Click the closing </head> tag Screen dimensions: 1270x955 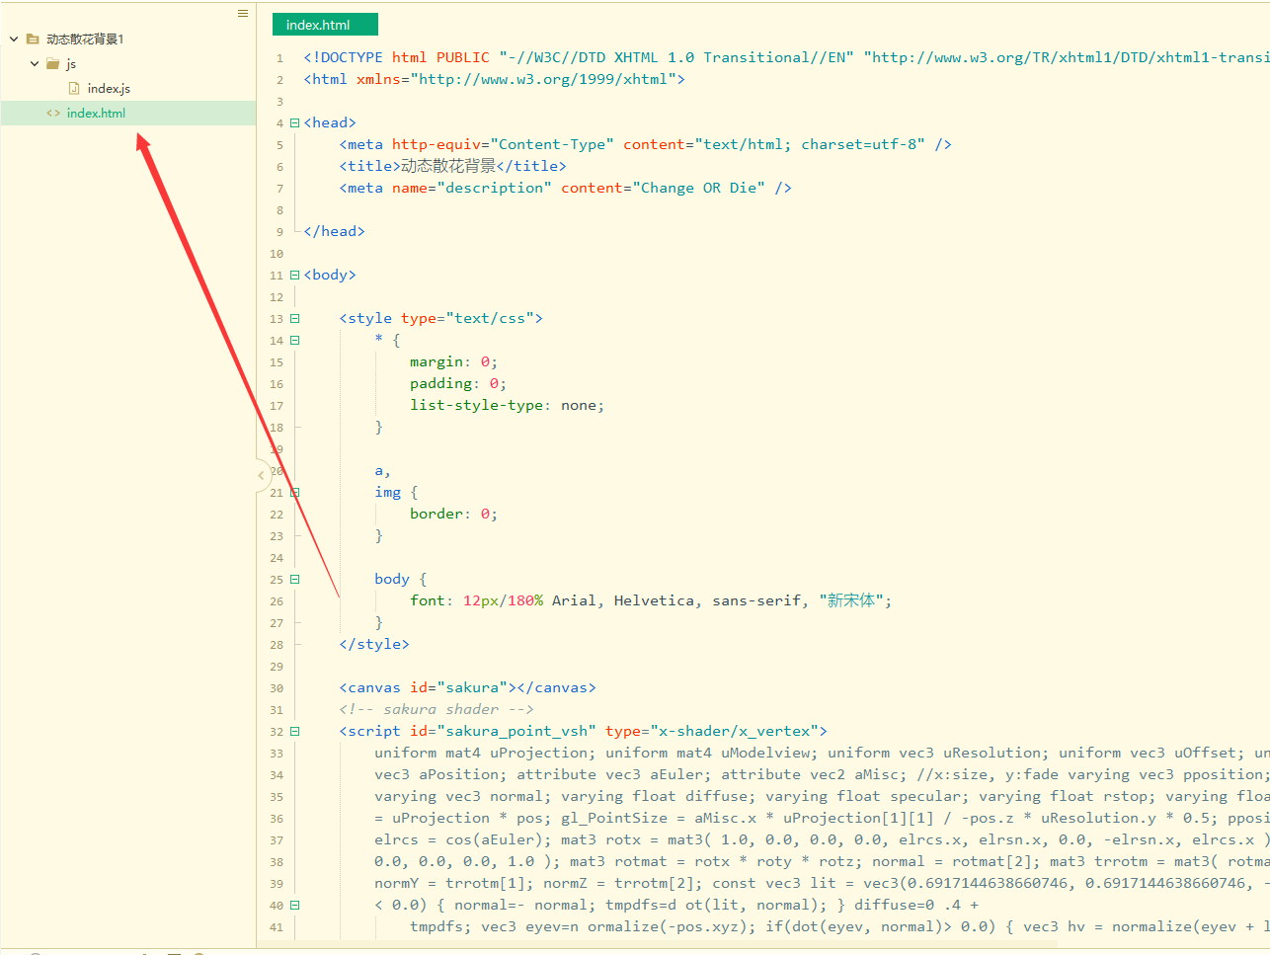pos(334,231)
